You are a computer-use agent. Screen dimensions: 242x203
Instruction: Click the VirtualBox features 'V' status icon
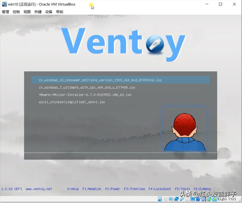203,199
